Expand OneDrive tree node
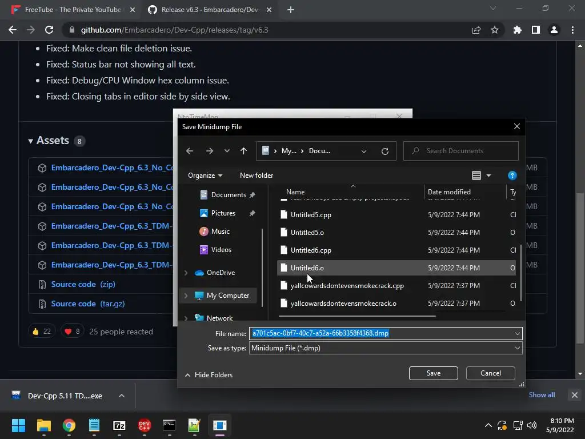 click(x=186, y=273)
